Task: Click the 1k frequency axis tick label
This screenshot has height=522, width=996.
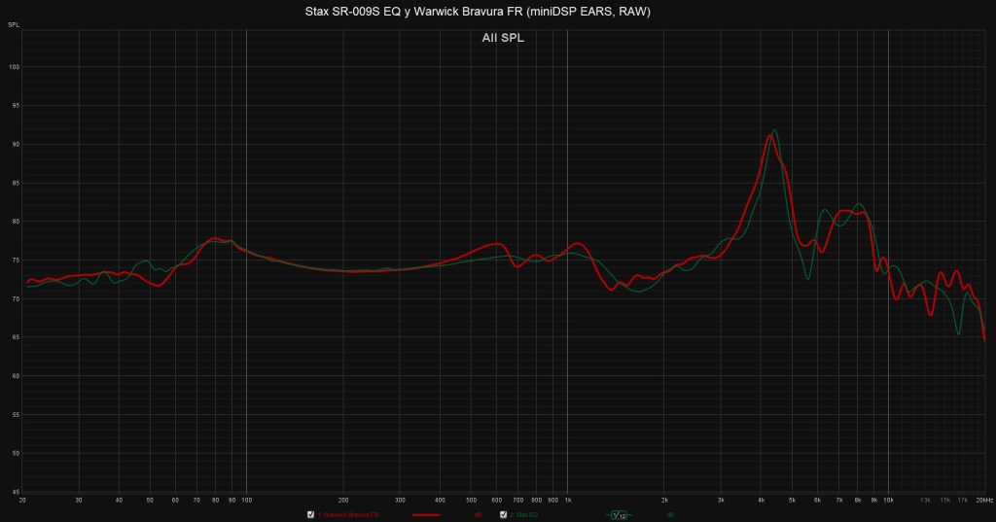Action: (x=567, y=500)
